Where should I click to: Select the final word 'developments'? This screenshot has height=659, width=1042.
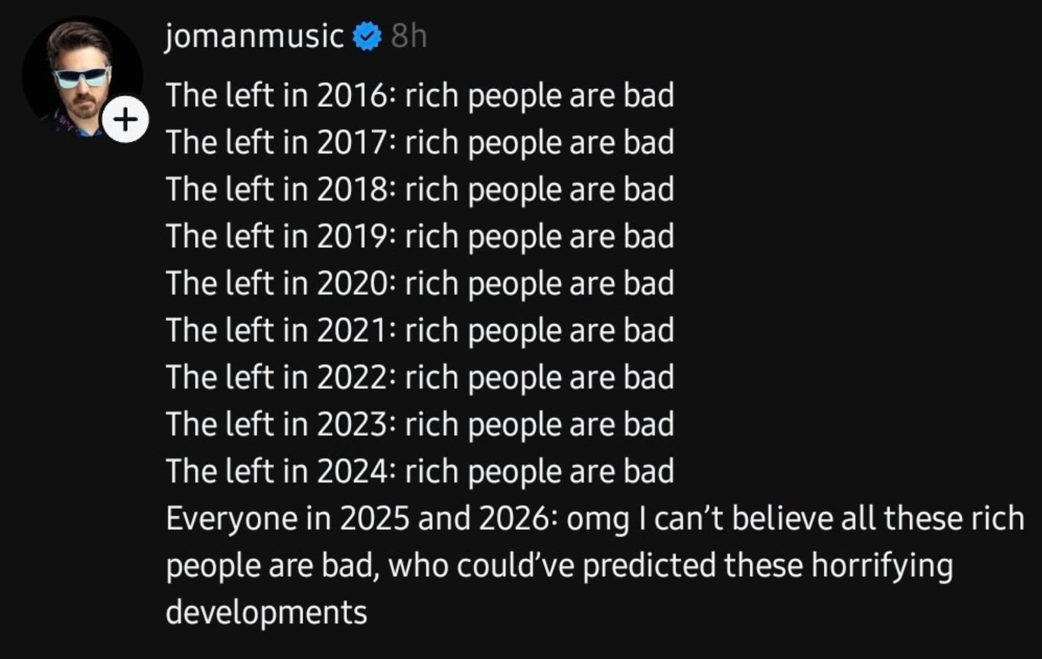tap(266, 613)
